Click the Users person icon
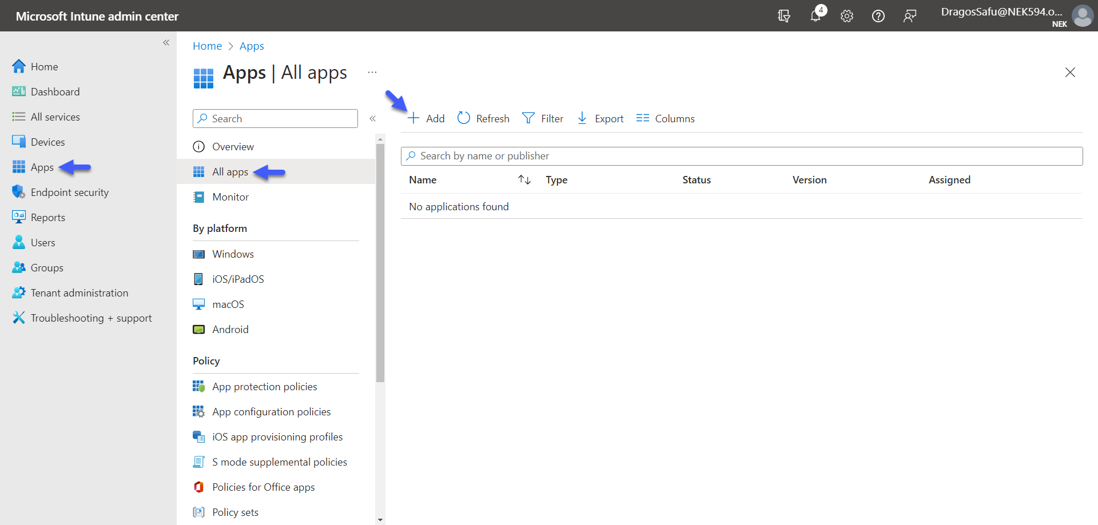 pos(19,242)
